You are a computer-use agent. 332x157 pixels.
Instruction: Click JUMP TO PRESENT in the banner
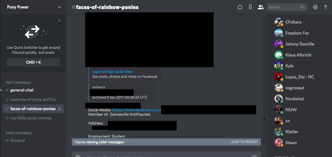pyautogui.click(x=244, y=142)
